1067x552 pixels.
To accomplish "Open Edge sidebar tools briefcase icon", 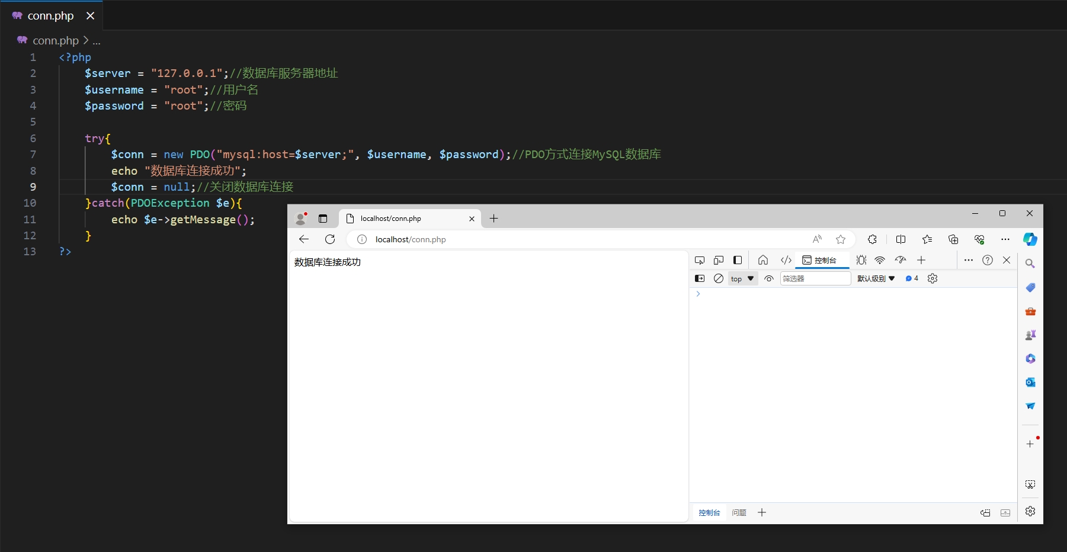I will pos(1030,311).
